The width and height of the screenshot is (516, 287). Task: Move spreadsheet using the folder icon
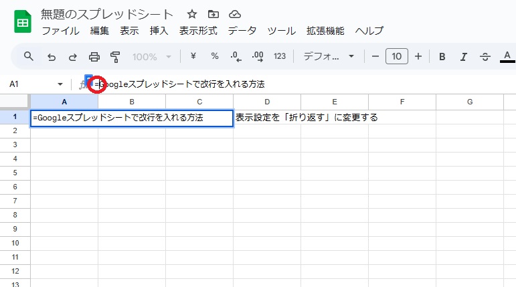click(213, 14)
